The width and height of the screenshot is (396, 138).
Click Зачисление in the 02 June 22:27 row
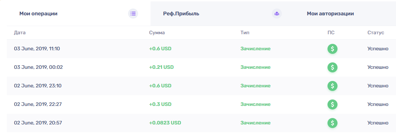[255, 104]
